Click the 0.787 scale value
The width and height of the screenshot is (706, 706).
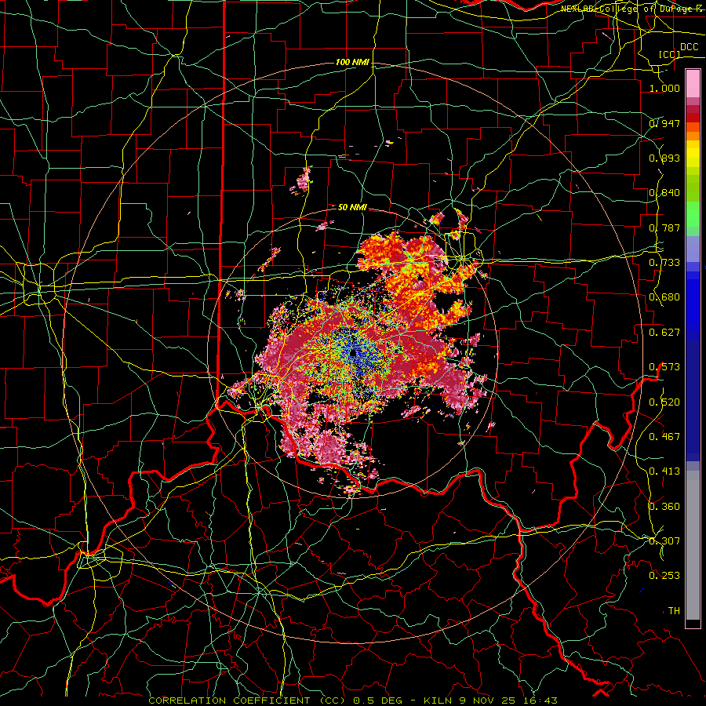coord(664,227)
